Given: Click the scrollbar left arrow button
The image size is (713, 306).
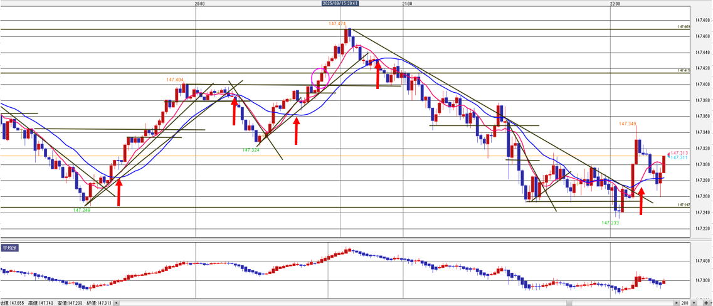Looking at the screenshot, I should (116, 302).
